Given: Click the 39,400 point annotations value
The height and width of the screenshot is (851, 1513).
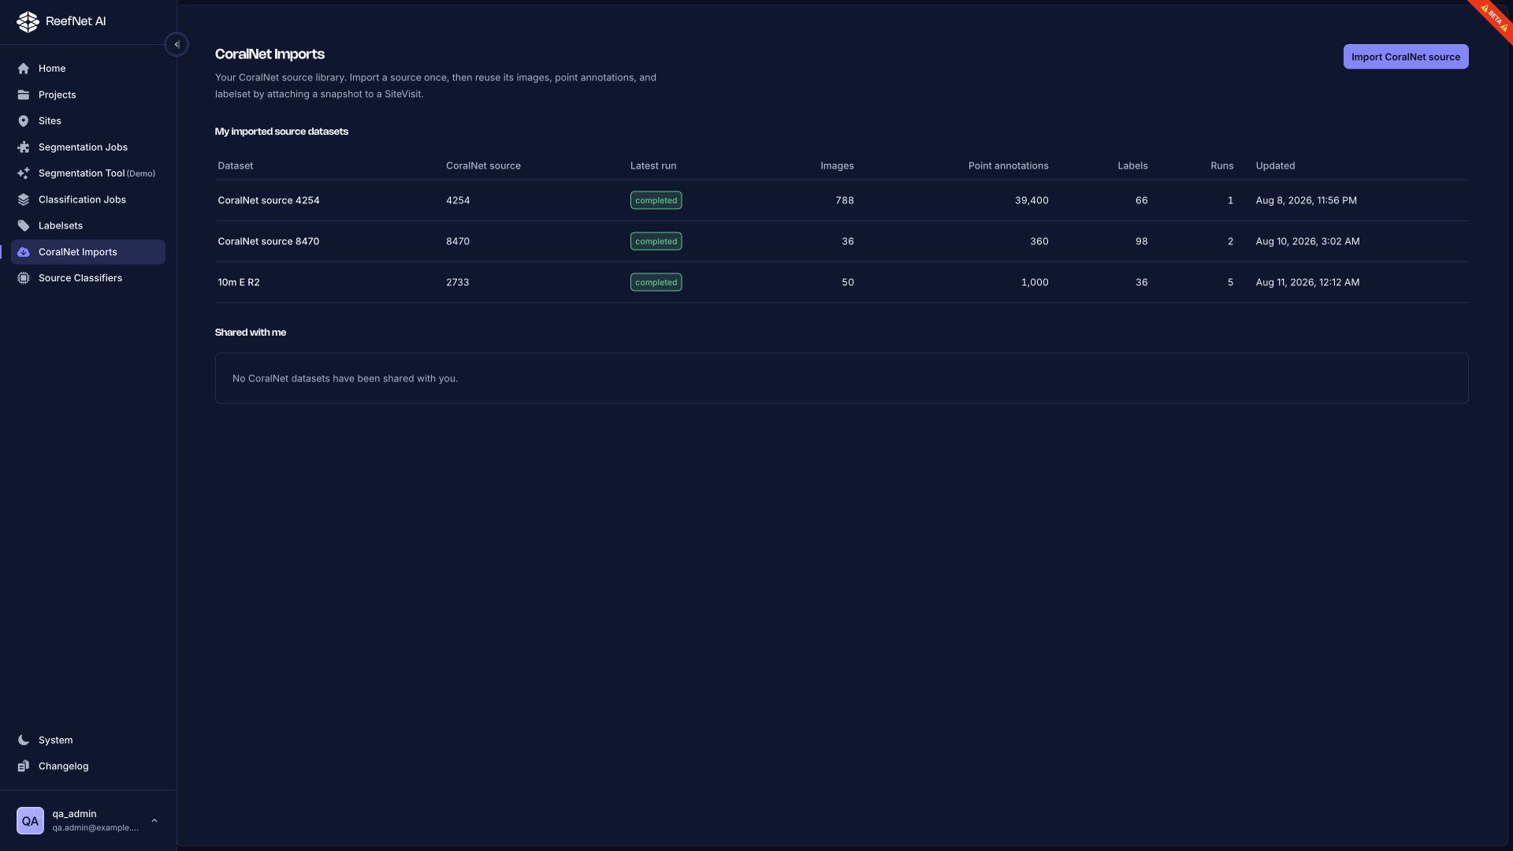Looking at the screenshot, I should pos(1032,200).
